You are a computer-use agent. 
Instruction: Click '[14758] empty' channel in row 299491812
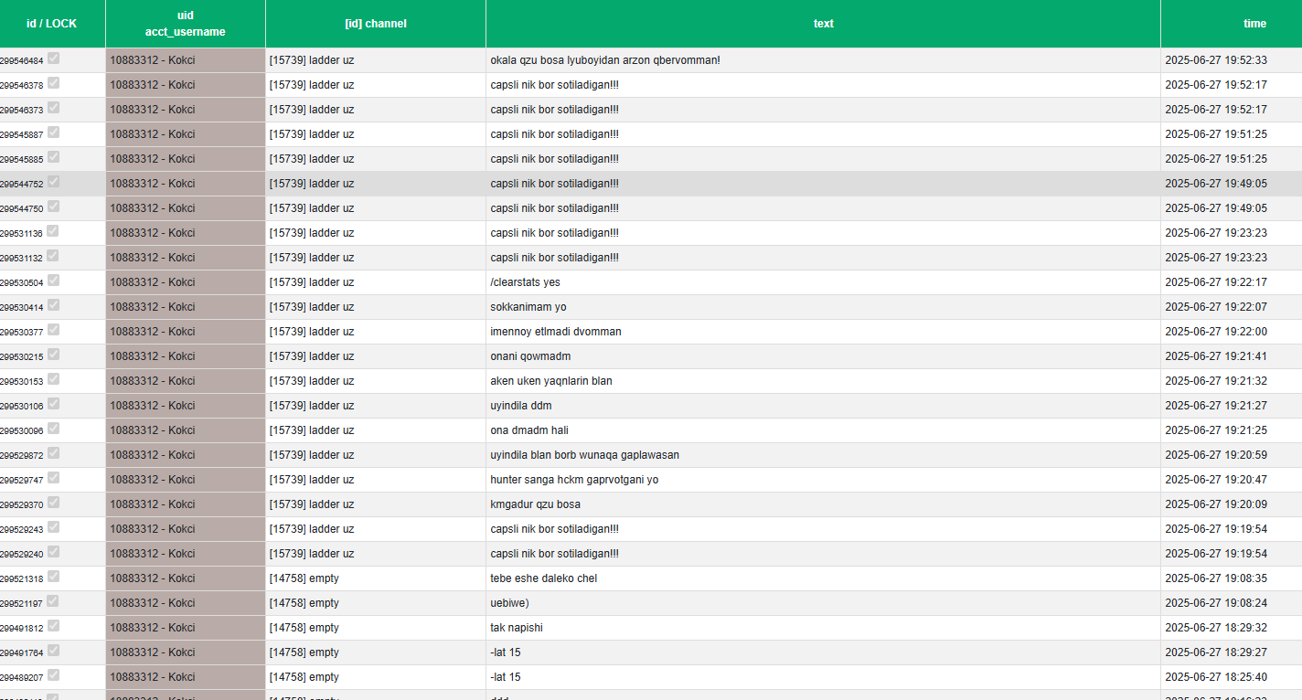tap(304, 628)
